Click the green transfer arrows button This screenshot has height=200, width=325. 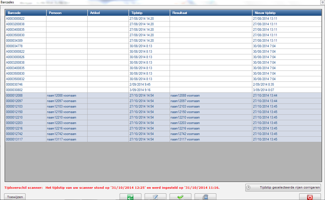point(130,197)
